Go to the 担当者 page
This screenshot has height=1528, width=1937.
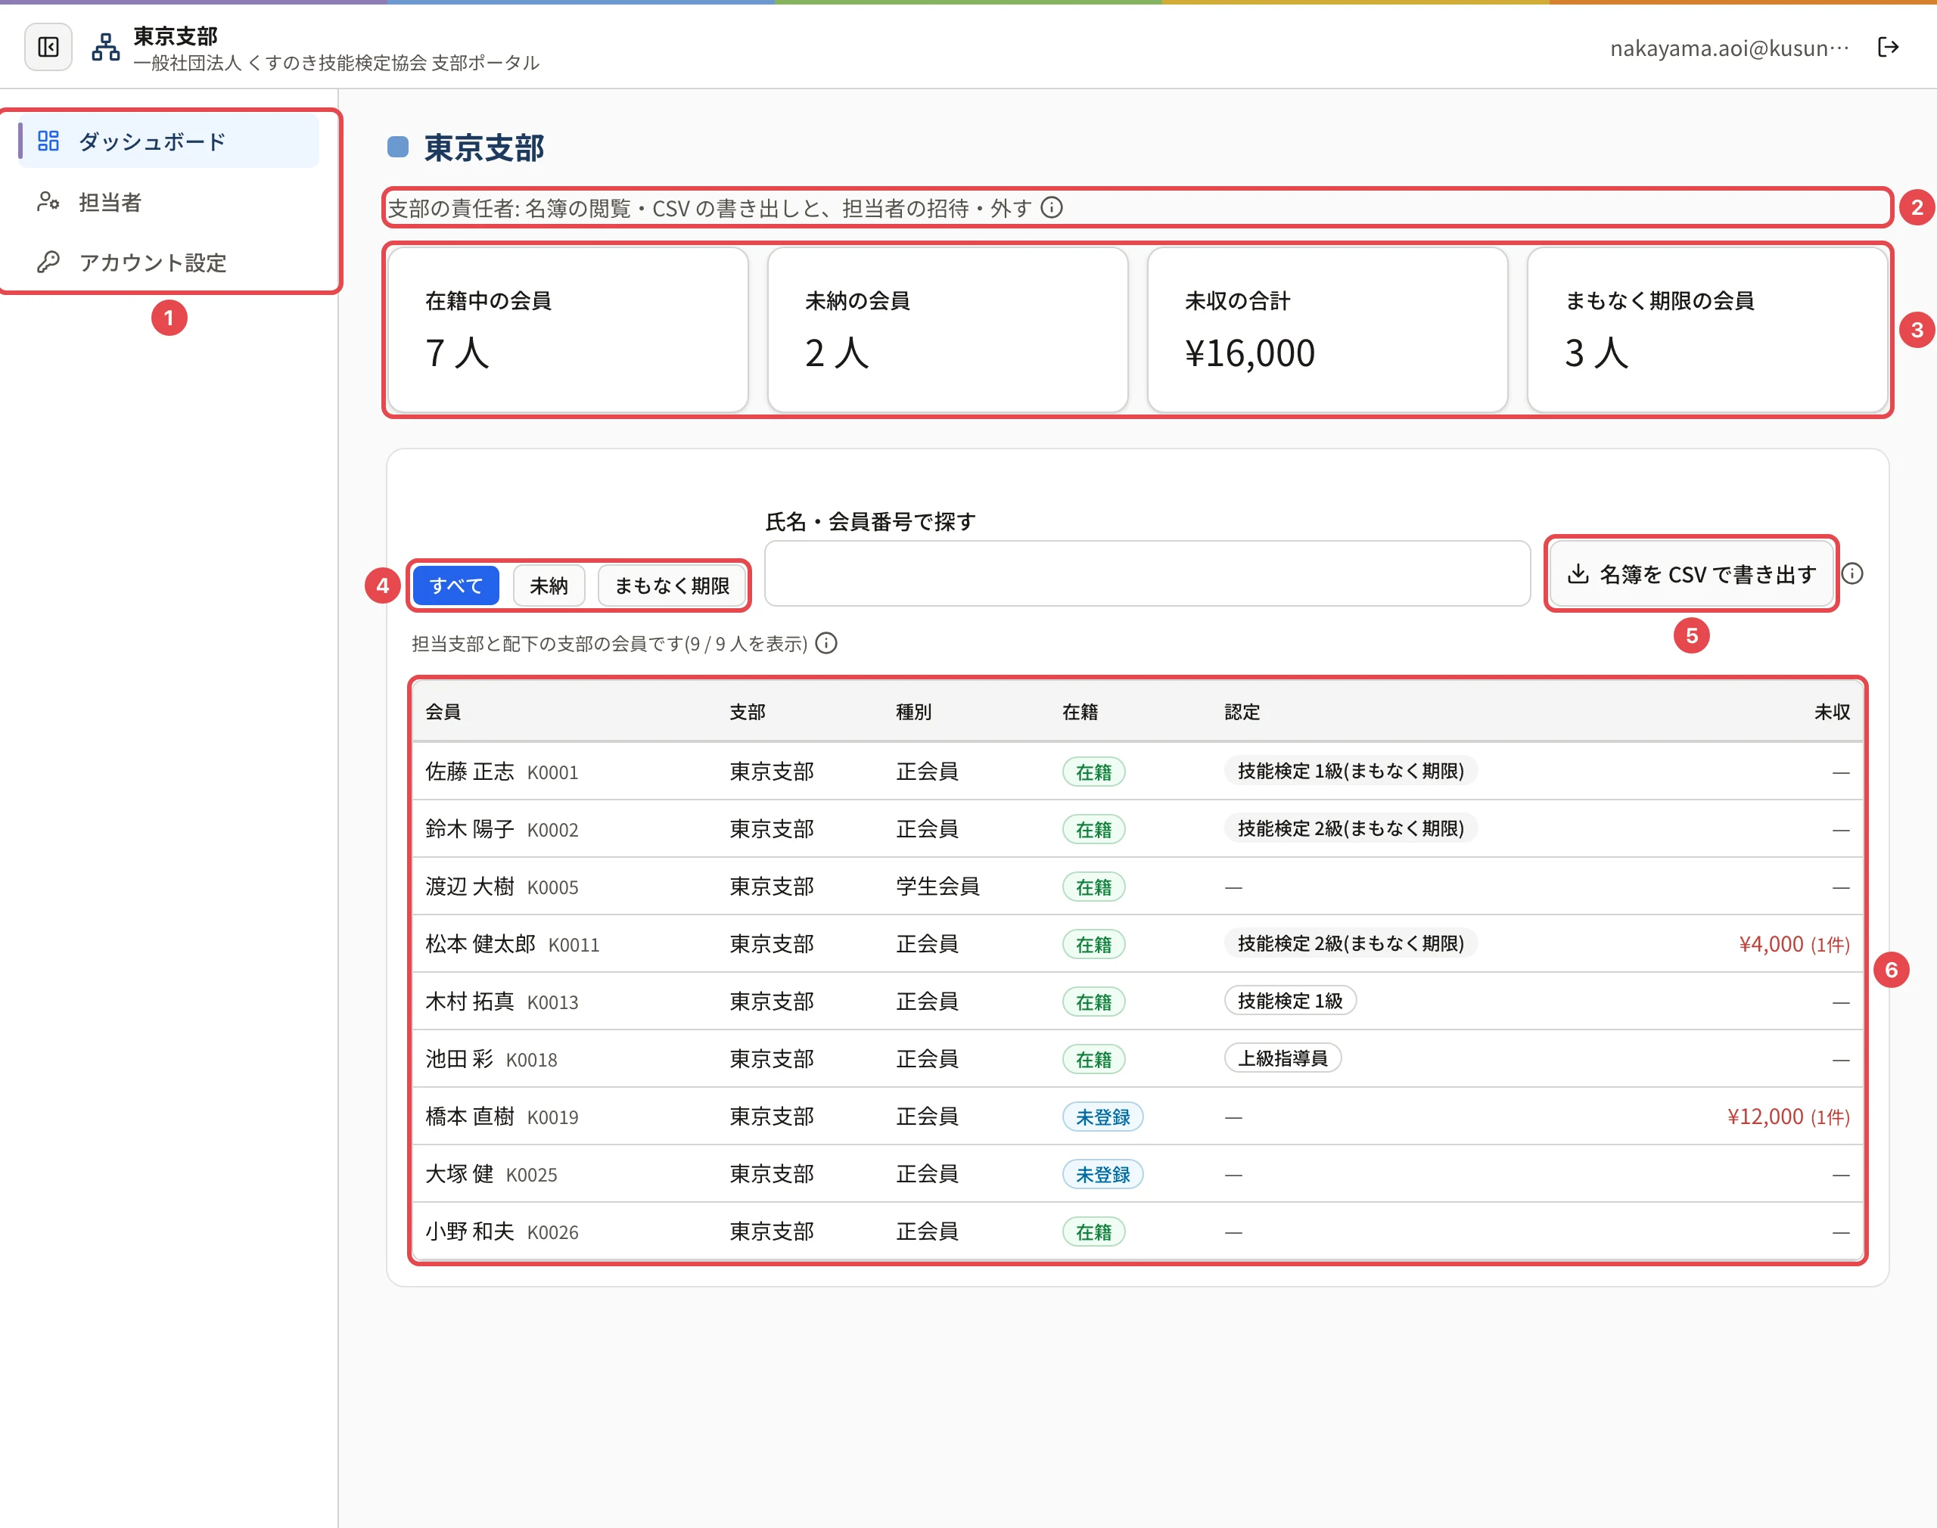tap(168, 202)
